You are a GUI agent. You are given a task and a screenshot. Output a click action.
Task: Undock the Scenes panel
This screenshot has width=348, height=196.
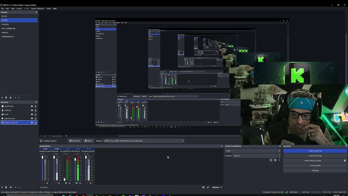[x=36, y=12]
